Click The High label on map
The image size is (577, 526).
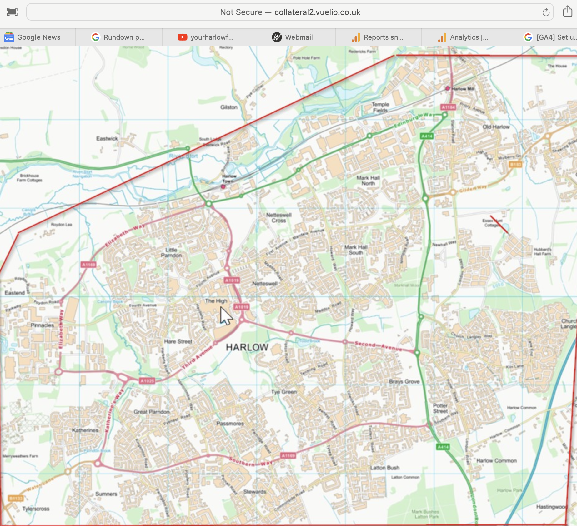coord(216,301)
